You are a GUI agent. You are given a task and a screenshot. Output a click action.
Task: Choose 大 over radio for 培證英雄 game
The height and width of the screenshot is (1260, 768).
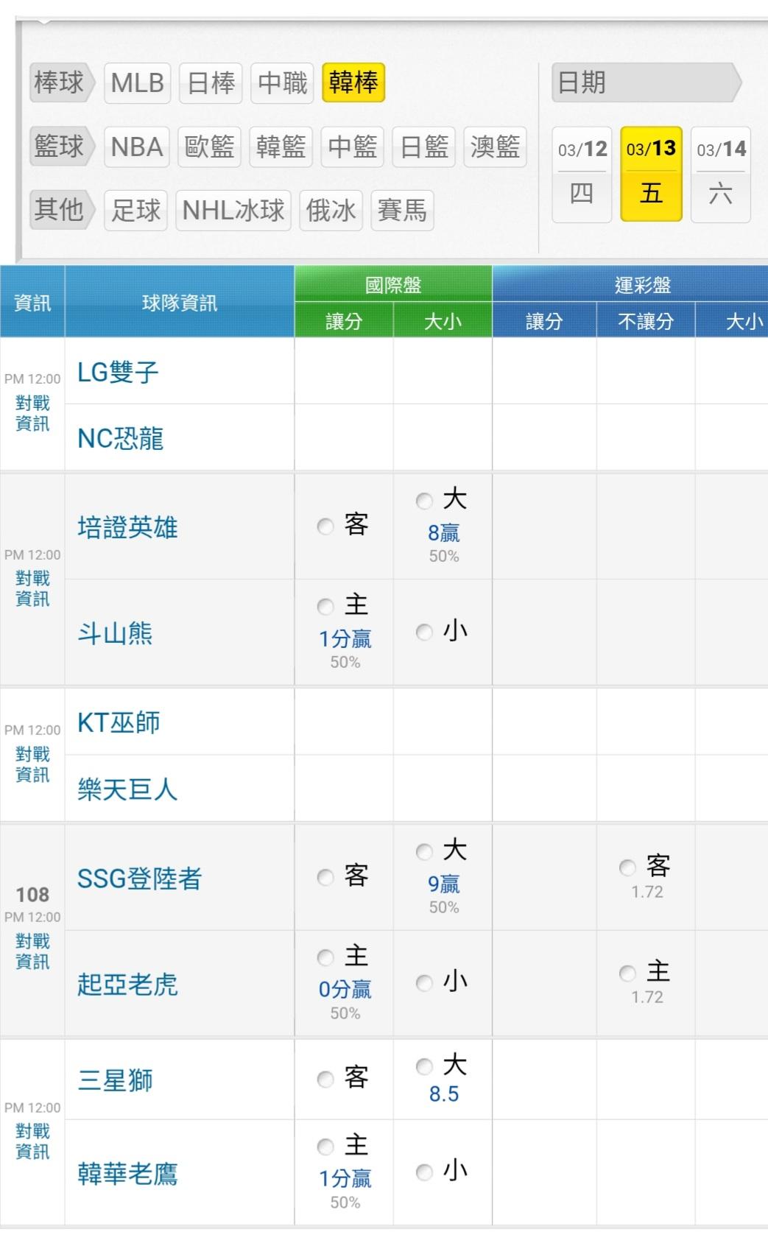(x=424, y=501)
